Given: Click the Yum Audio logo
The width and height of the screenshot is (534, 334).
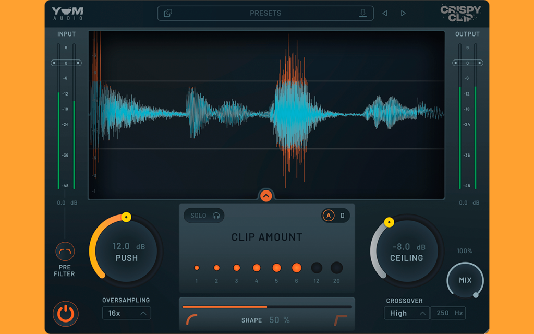Looking at the screenshot, I should point(68,13).
